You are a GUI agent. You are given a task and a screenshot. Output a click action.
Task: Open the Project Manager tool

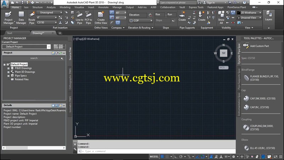[x=8, y=17]
